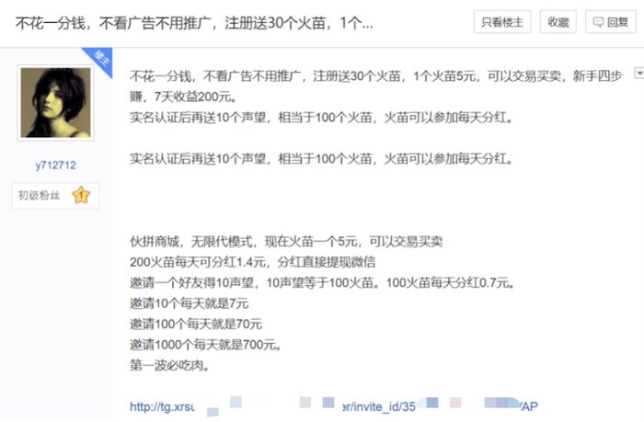Click the 只看楼主 button
644x422 pixels.
(x=502, y=22)
